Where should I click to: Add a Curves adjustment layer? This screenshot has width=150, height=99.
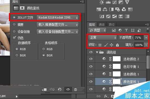115,2
